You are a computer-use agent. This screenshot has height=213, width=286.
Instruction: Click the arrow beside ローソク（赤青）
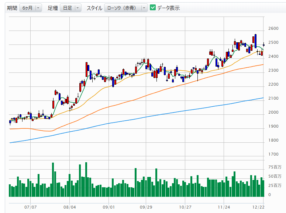click(144, 8)
